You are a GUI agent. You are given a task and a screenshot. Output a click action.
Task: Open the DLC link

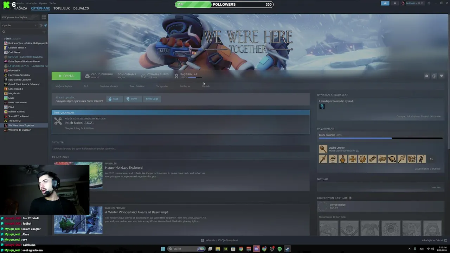pos(86,86)
